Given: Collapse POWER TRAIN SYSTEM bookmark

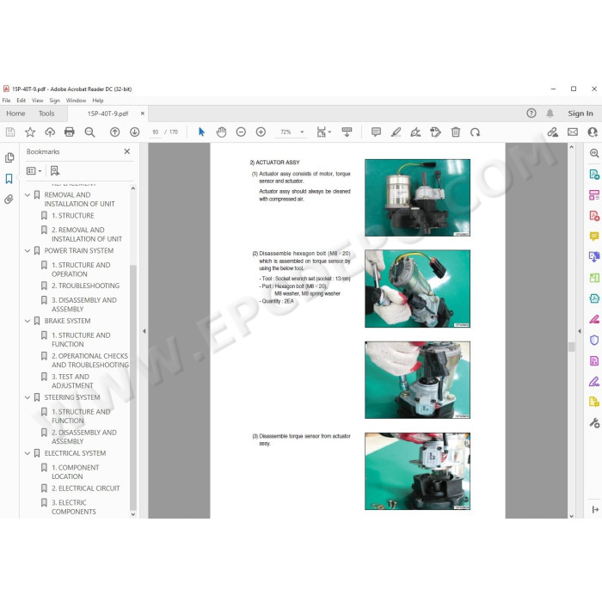Looking at the screenshot, I should click(28, 251).
